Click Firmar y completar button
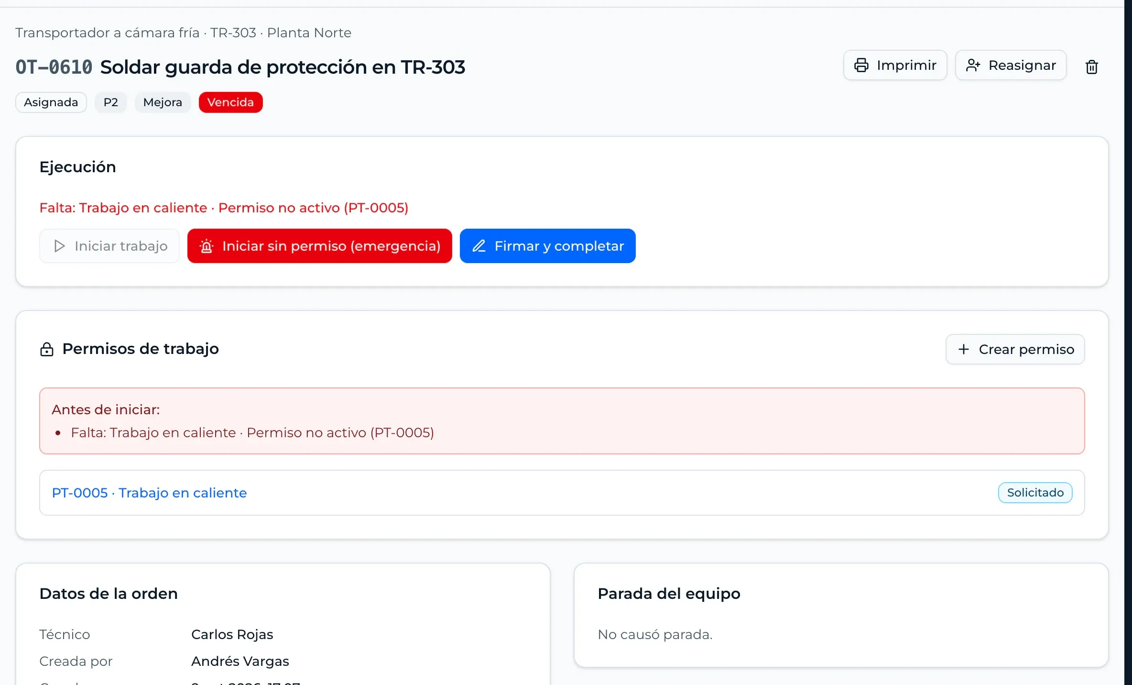The image size is (1132, 685). point(547,246)
